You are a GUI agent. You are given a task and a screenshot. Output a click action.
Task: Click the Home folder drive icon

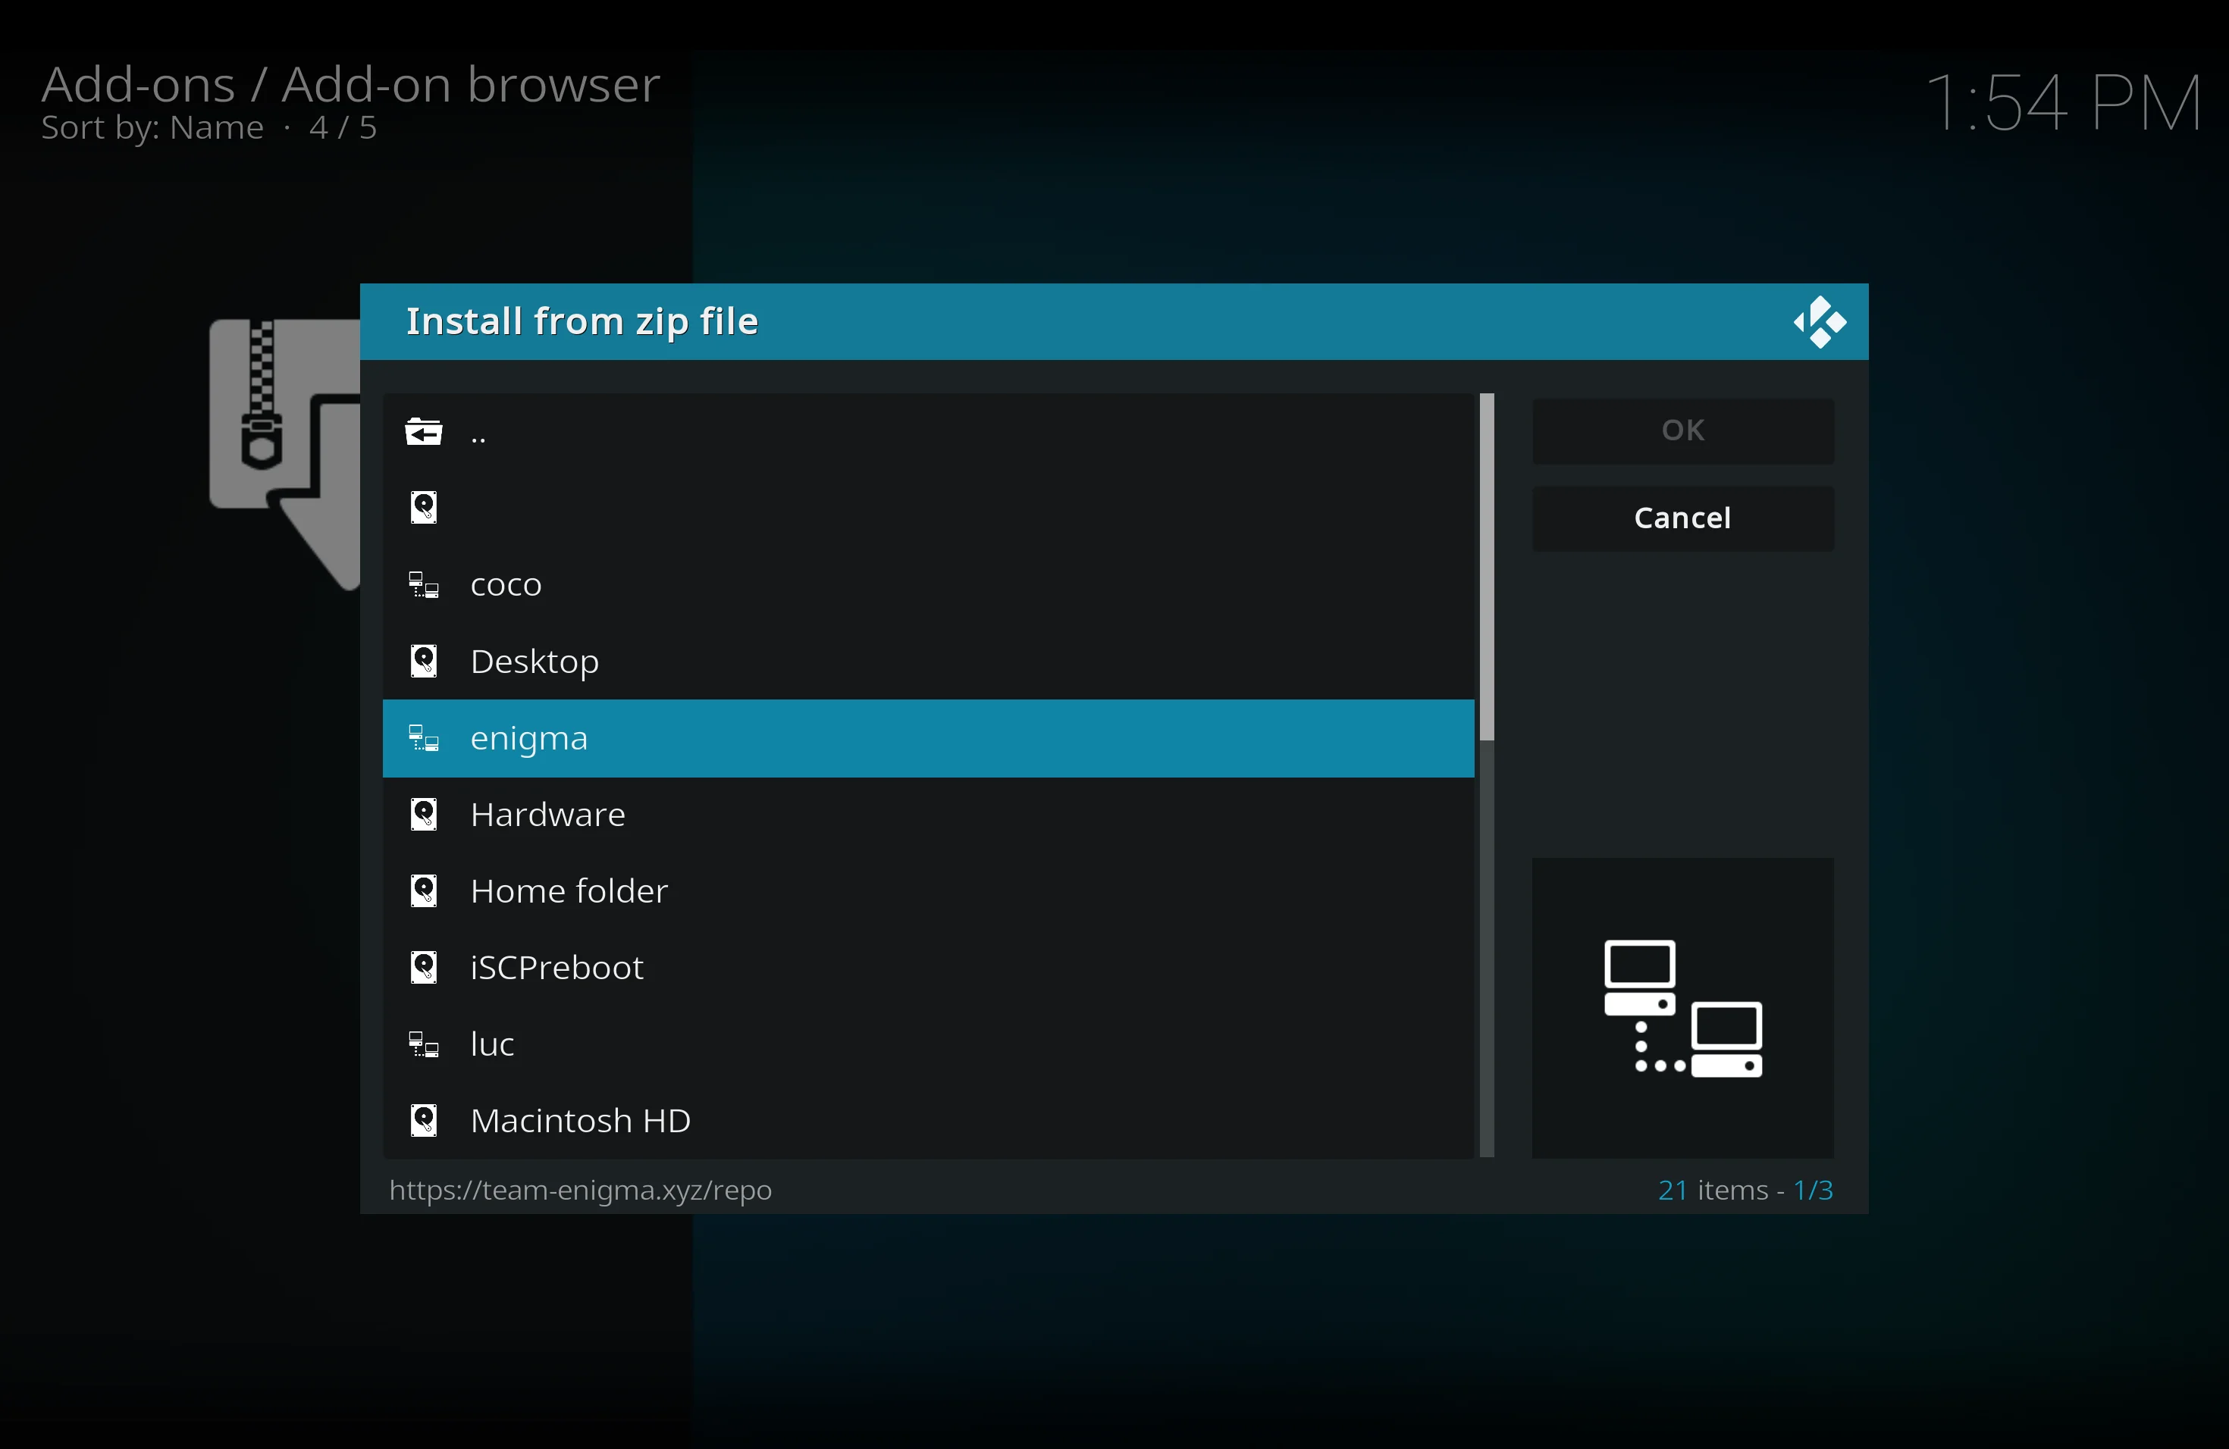coord(423,891)
